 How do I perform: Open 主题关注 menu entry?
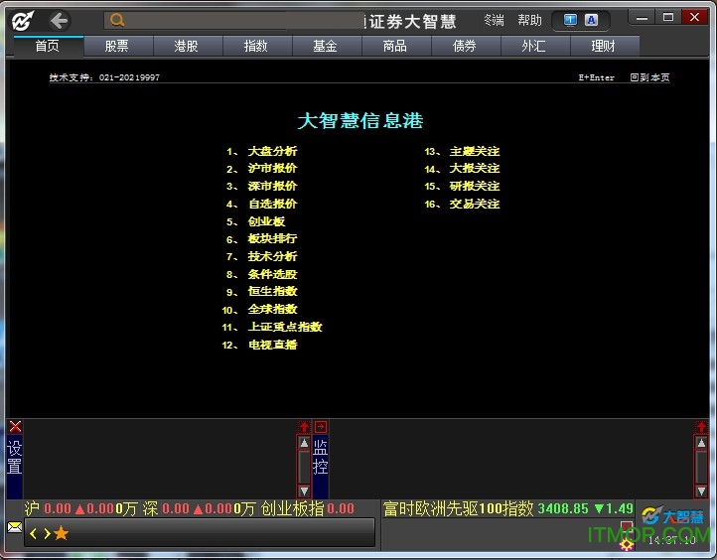(475, 151)
